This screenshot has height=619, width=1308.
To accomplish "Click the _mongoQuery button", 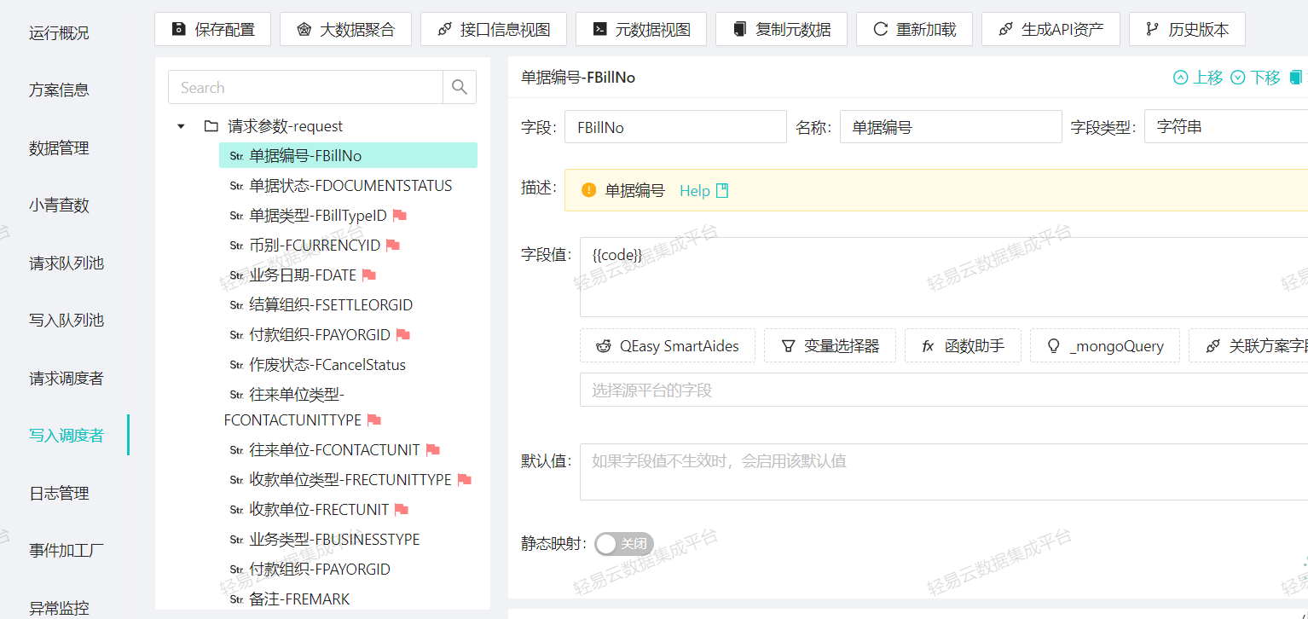I will [x=1105, y=345].
